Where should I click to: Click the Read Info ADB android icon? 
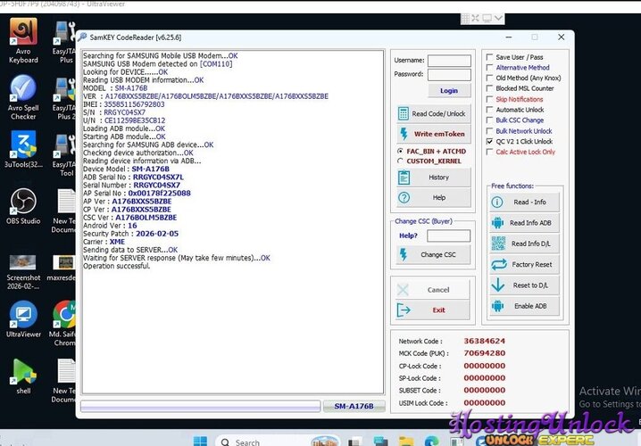(497, 223)
